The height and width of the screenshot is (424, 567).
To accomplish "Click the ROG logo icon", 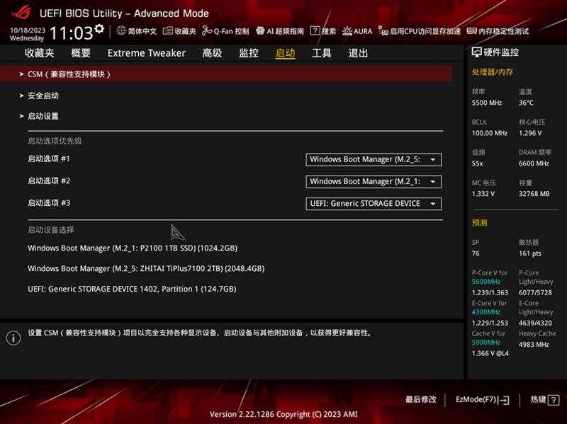I will [x=21, y=13].
